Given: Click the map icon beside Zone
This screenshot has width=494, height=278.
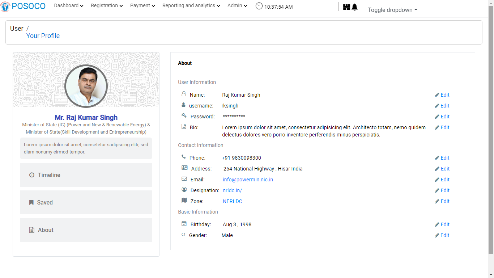Looking at the screenshot, I should point(184,201).
